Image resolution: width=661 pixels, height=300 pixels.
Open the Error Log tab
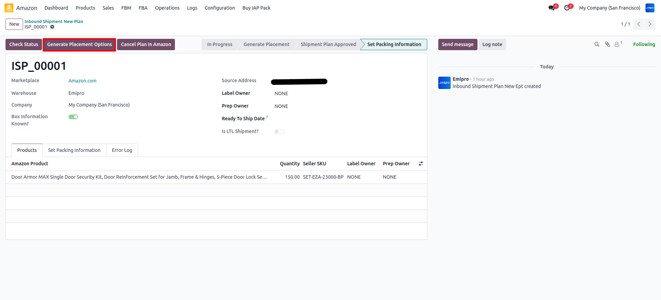[122, 150]
